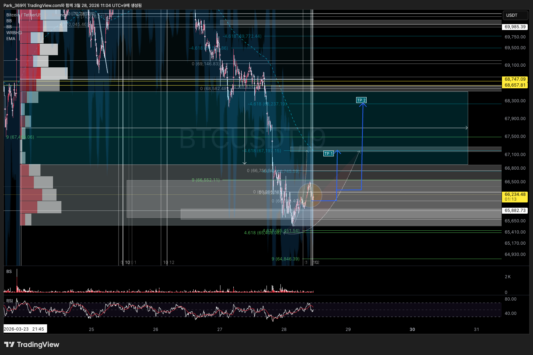This screenshot has width=533, height=355.
Task: Click the yellow 68,657.81 price label
Action: point(515,85)
